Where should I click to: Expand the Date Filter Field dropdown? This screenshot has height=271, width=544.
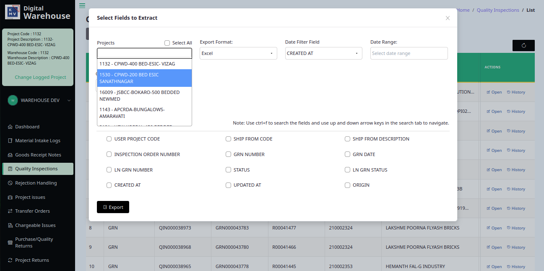[323, 53]
